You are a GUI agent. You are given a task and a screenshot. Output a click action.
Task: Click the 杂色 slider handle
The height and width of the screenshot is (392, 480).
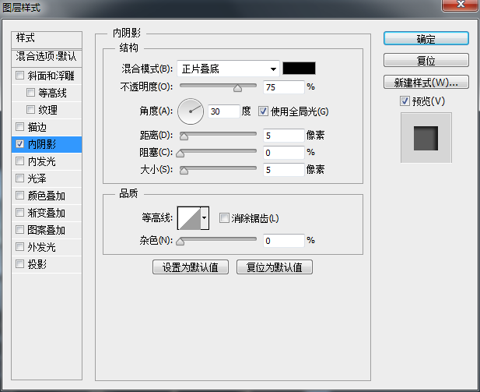[x=180, y=242]
